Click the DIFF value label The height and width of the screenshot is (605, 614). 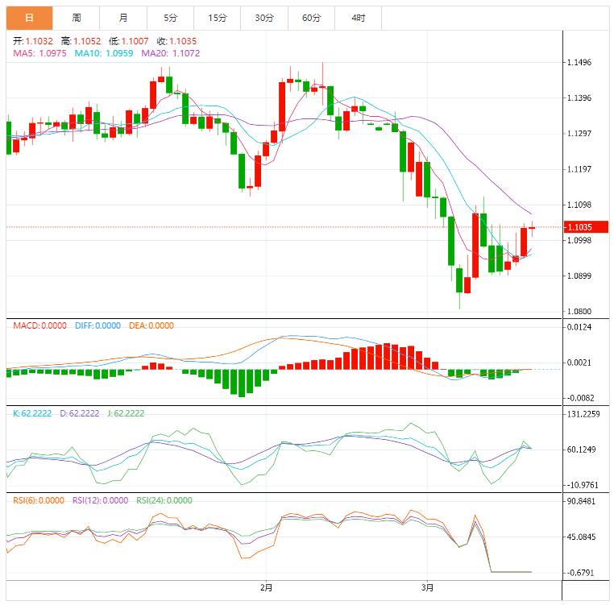[x=97, y=325]
